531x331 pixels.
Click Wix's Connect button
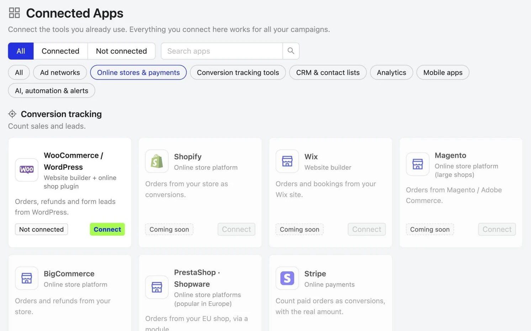pos(367,229)
